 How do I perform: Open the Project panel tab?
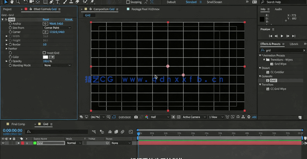pos(7,9)
